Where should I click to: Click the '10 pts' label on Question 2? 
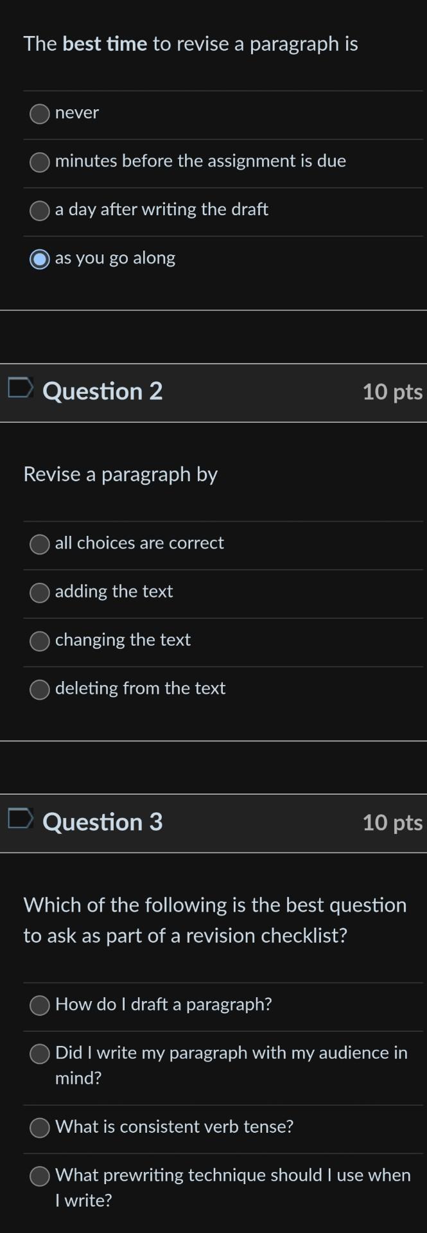pos(392,391)
